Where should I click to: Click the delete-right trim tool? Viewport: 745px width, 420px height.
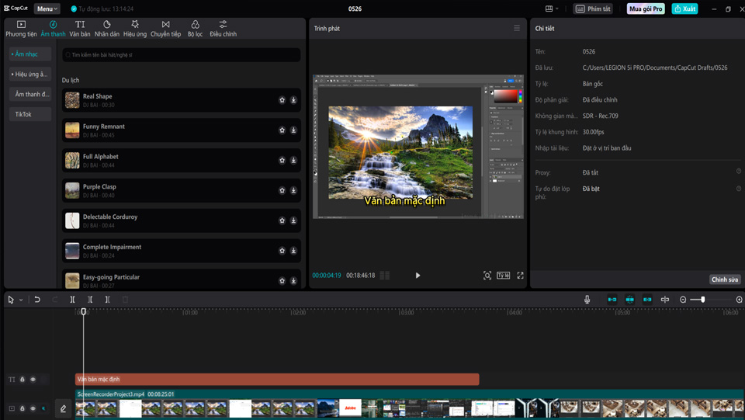pos(107,300)
